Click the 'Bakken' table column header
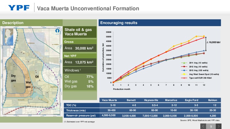Image resolution: width=230 pixels, height=129 pixels. (x=212, y=100)
